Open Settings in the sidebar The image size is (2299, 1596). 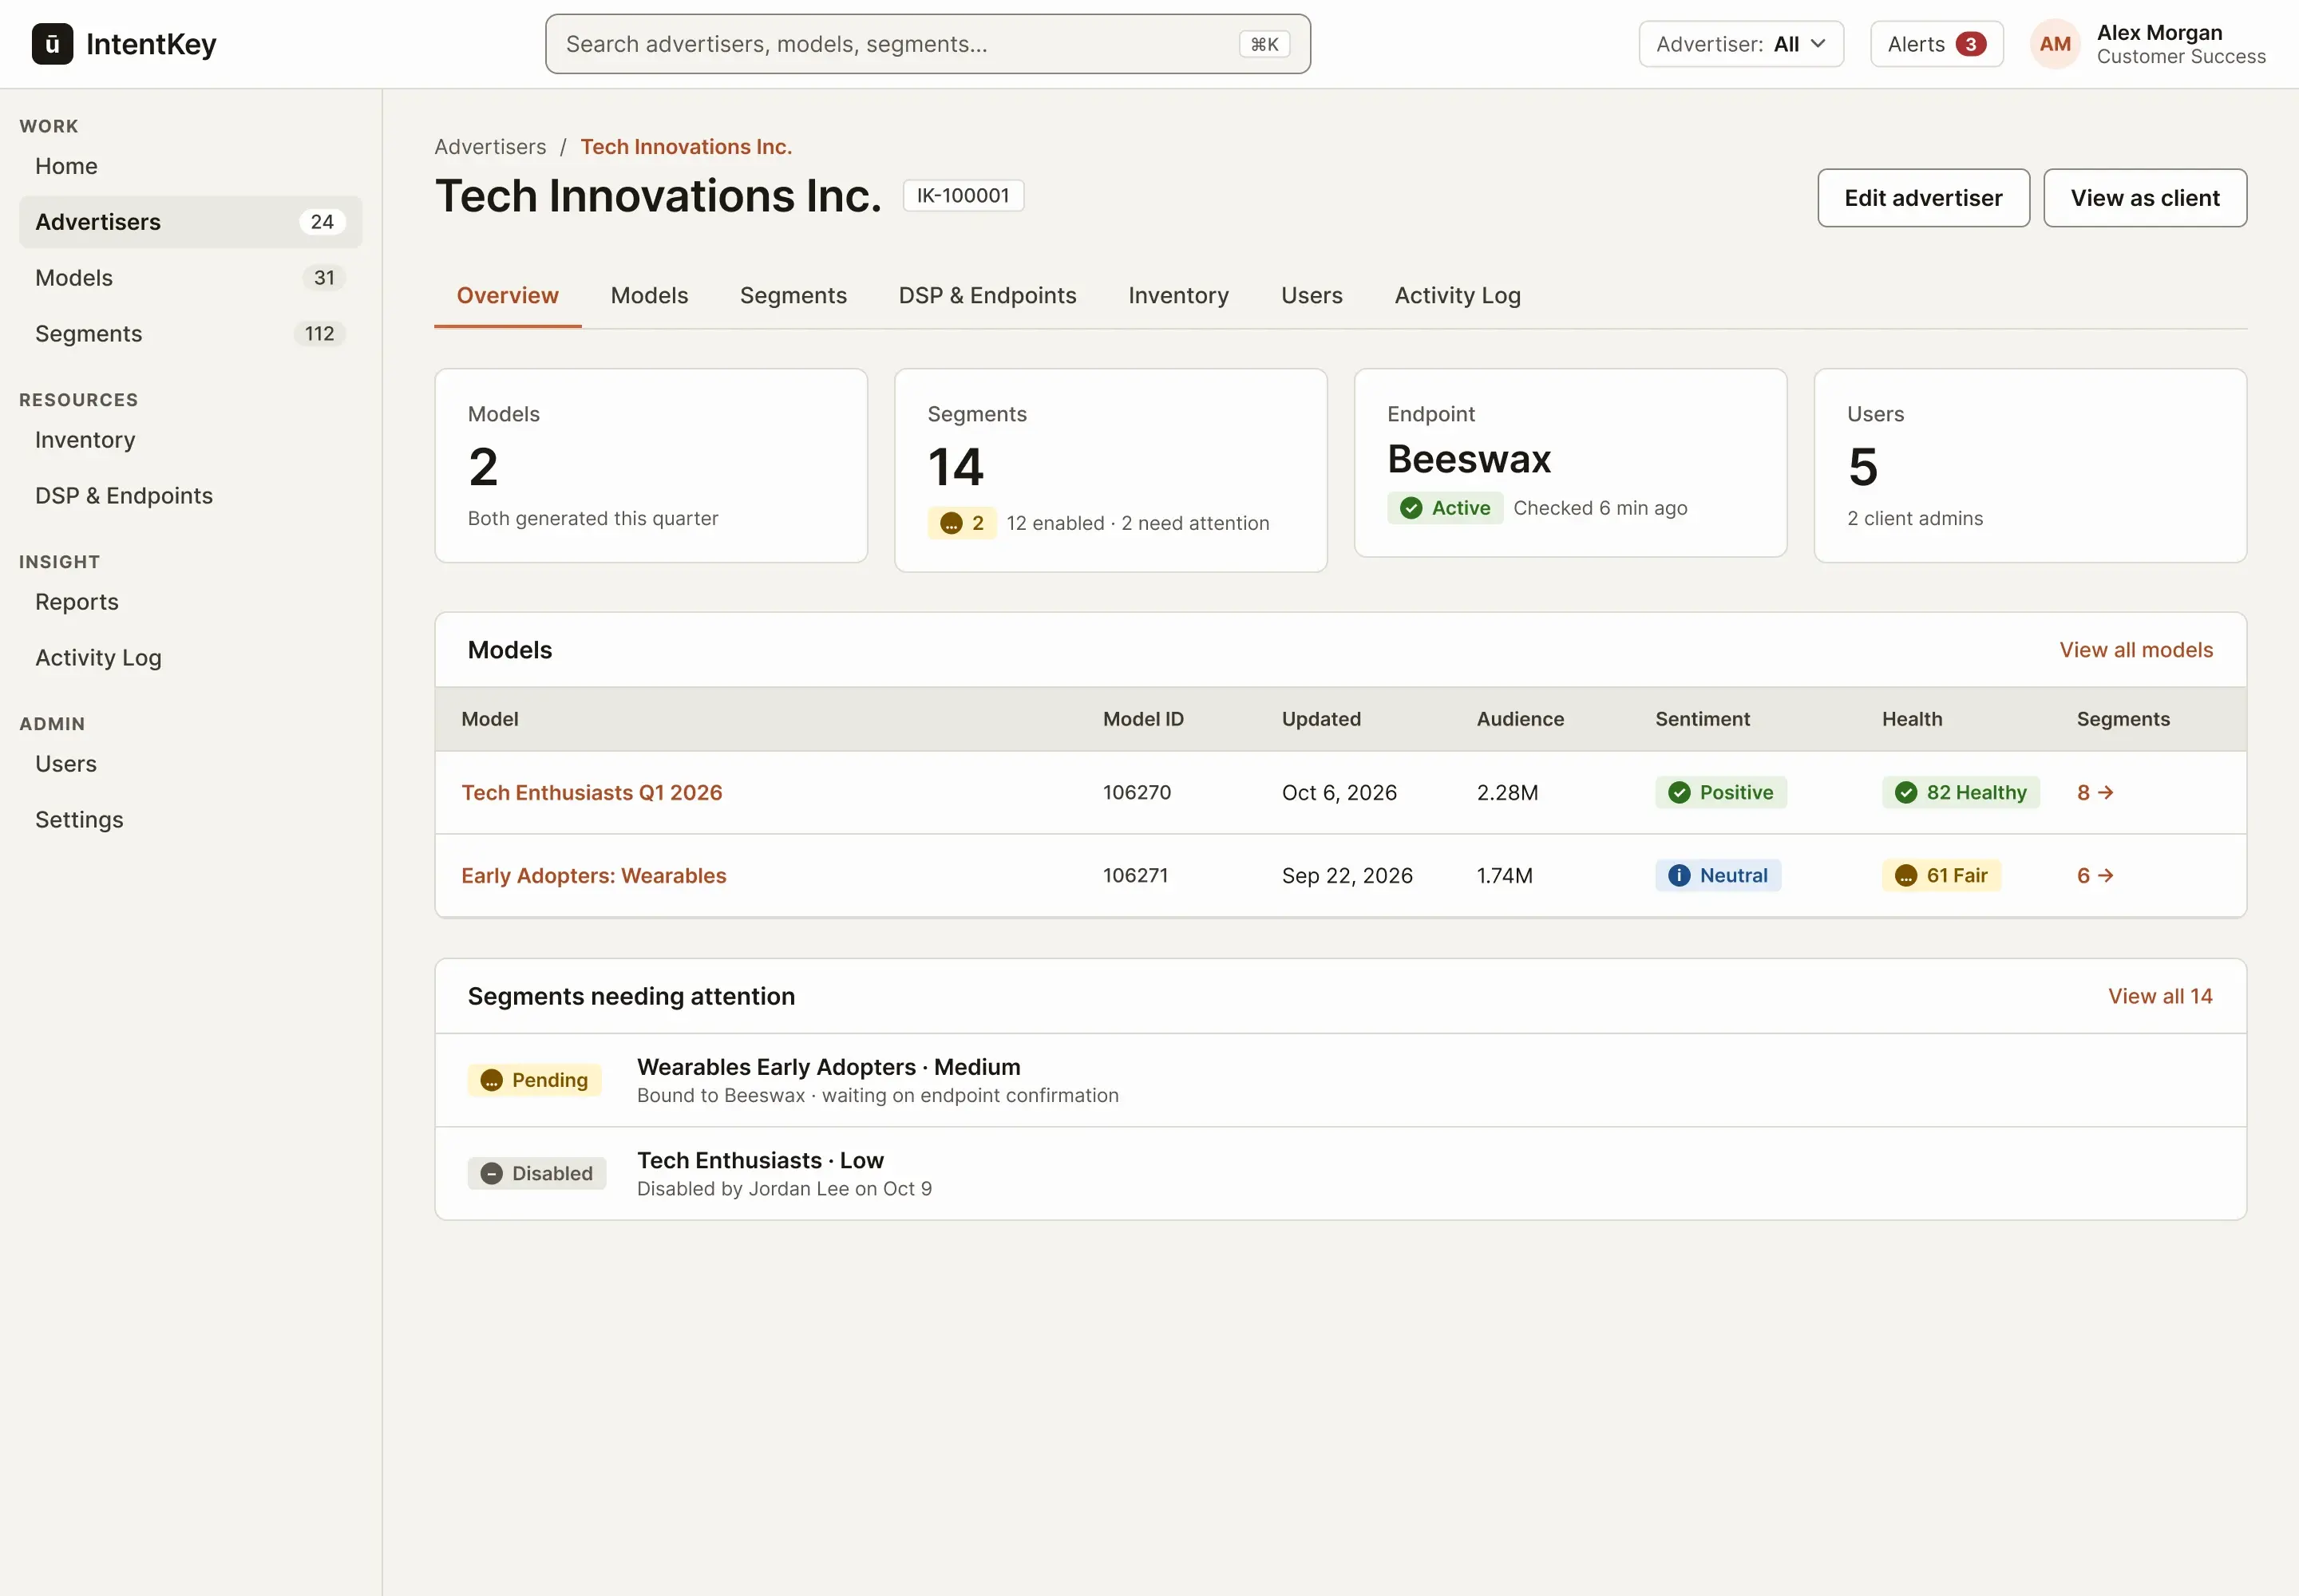(190, 820)
